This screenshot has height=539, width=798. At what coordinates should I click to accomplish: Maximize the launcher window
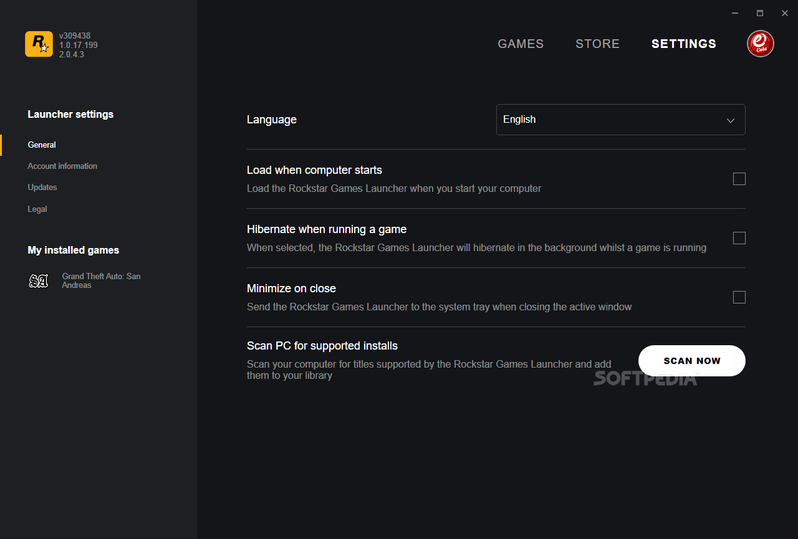[760, 13]
